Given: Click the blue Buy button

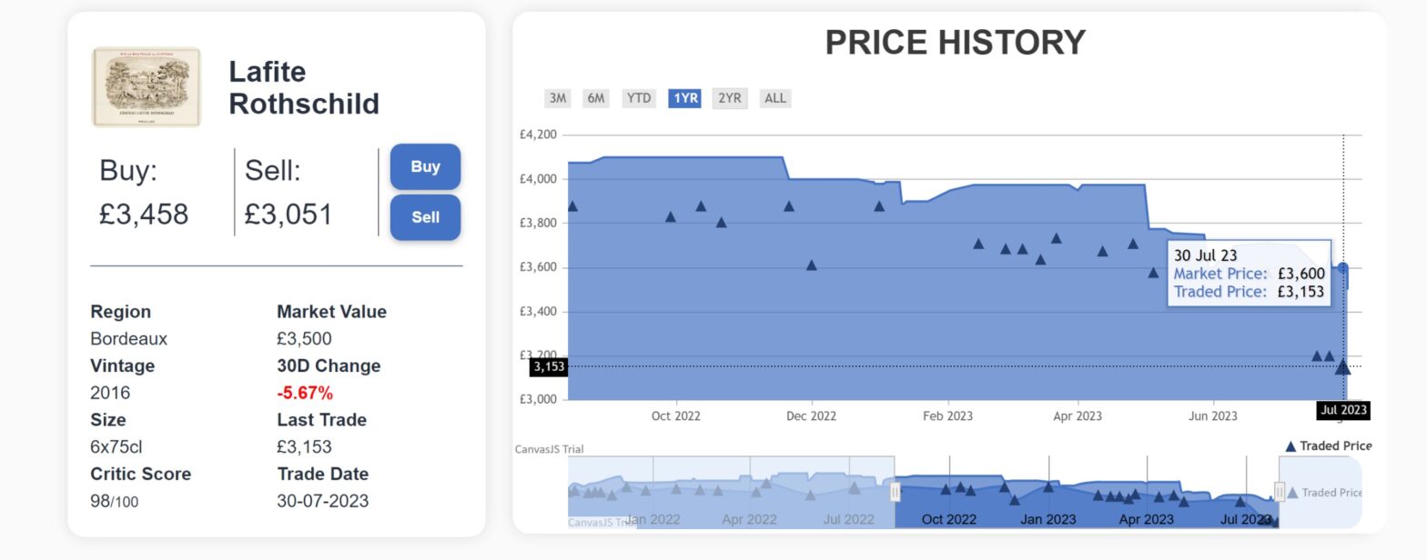Looking at the screenshot, I should click(x=425, y=166).
